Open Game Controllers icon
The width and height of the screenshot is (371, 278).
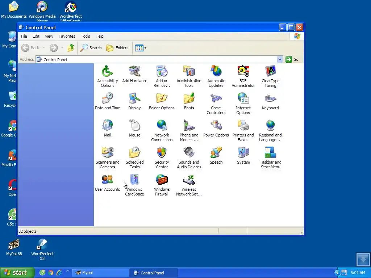point(216,103)
